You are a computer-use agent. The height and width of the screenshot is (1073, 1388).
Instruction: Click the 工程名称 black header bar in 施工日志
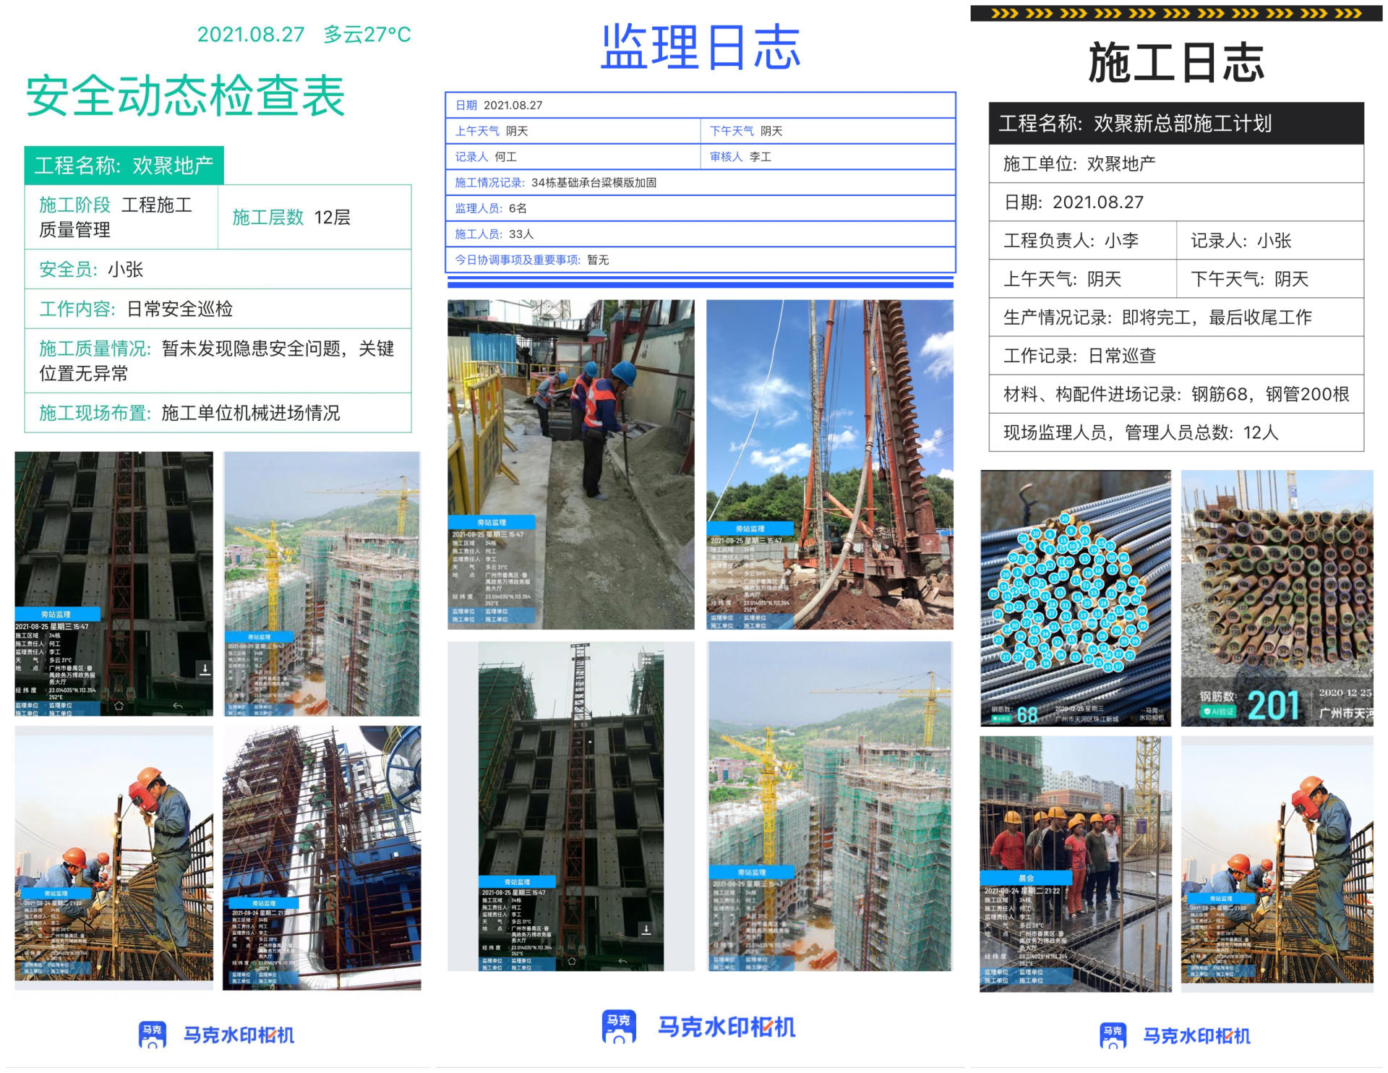(x=1175, y=124)
